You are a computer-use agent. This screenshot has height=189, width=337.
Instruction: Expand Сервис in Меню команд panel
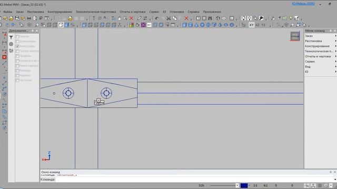(x=321, y=62)
